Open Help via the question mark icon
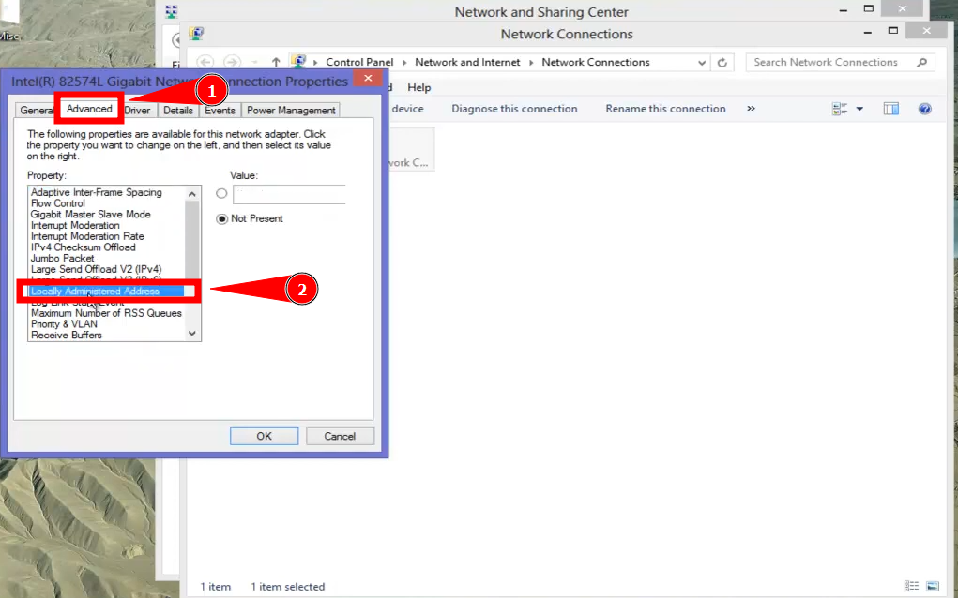The image size is (958, 598). pyautogui.click(x=925, y=109)
